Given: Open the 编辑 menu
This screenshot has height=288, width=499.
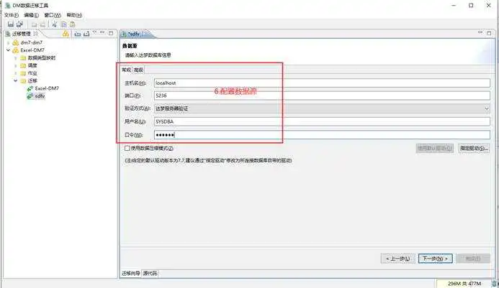Looking at the screenshot, I should 31,15.
